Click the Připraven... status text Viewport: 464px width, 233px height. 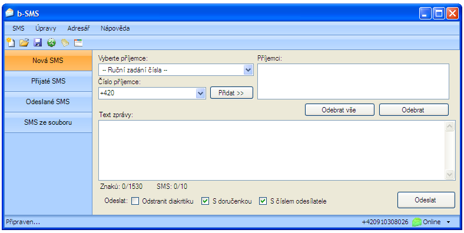click(23, 222)
